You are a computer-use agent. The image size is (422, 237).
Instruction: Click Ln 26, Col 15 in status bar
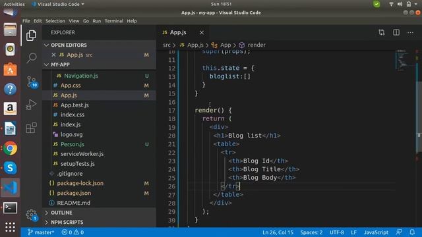coord(278,232)
